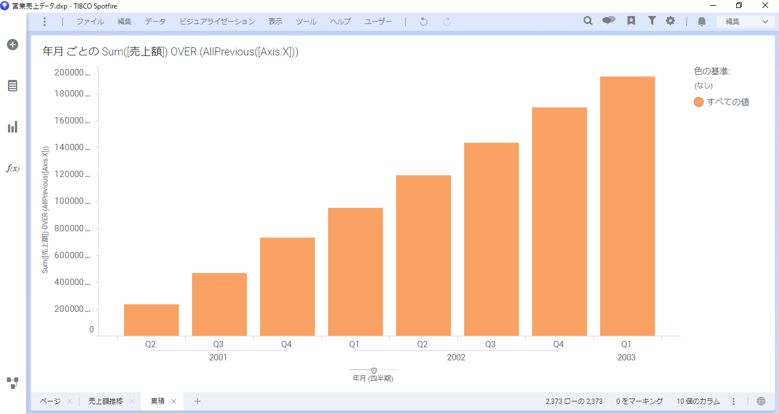Click the Y-axis Sum([売上額]) label
The width and height of the screenshot is (779, 414).
(x=45, y=210)
